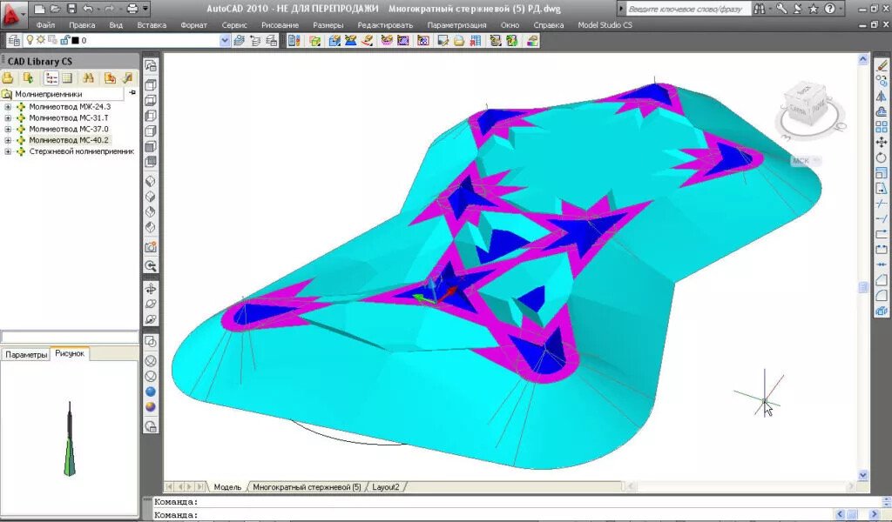892x522 pixels.
Task: Click the Save diskette icon
Action: click(x=71, y=9)
